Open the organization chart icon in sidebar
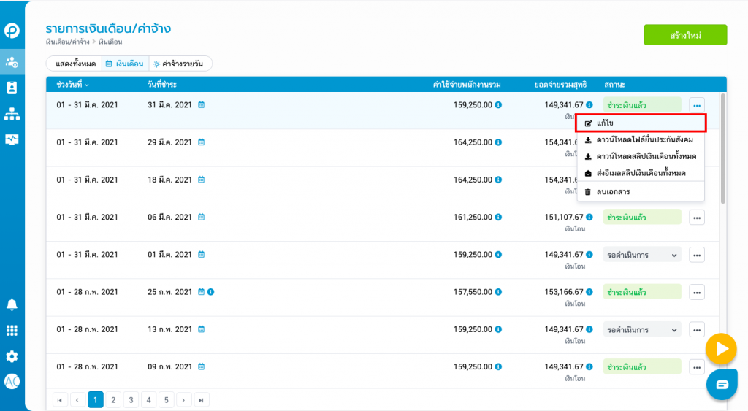 pos(12,113)
